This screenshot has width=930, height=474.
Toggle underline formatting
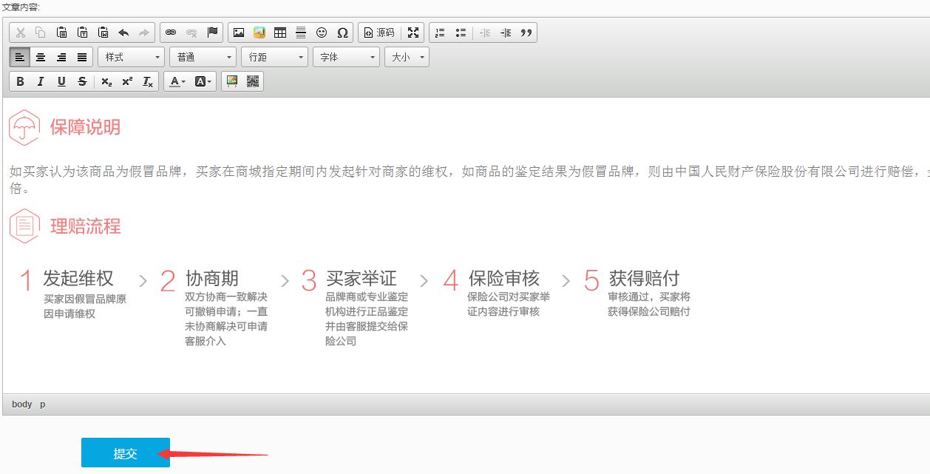pyautogui.click(x=61, y=81)
